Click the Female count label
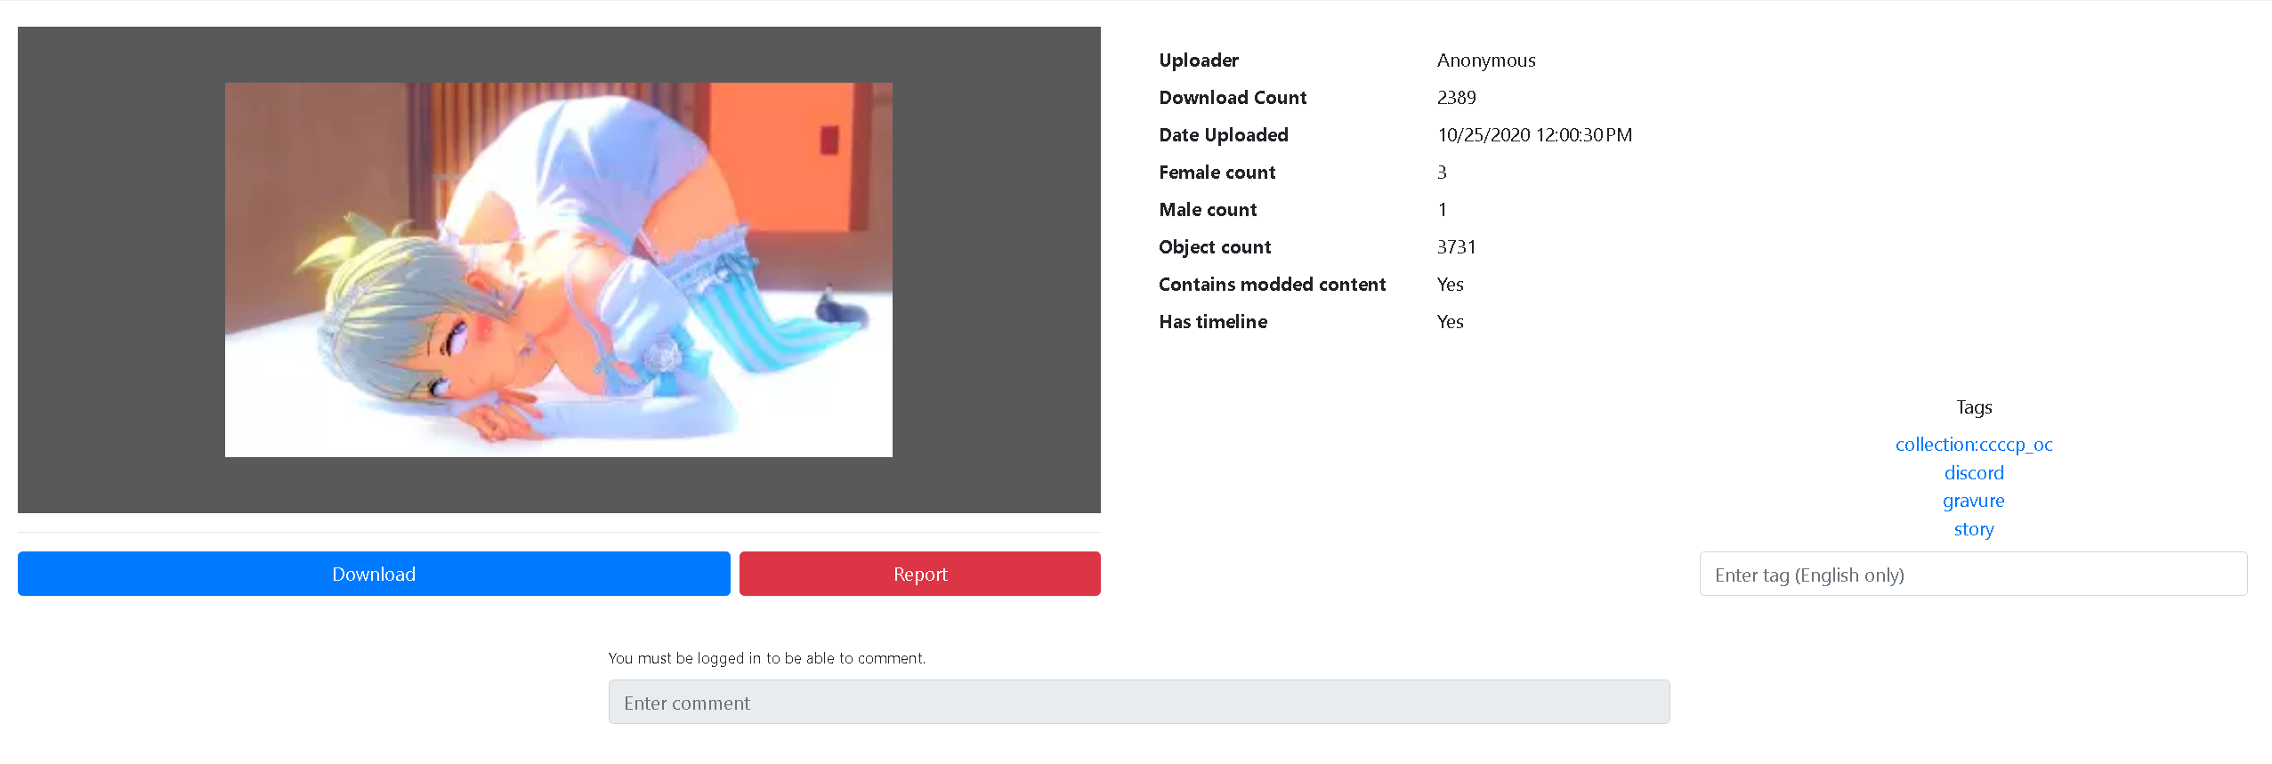 [1217, 173]
